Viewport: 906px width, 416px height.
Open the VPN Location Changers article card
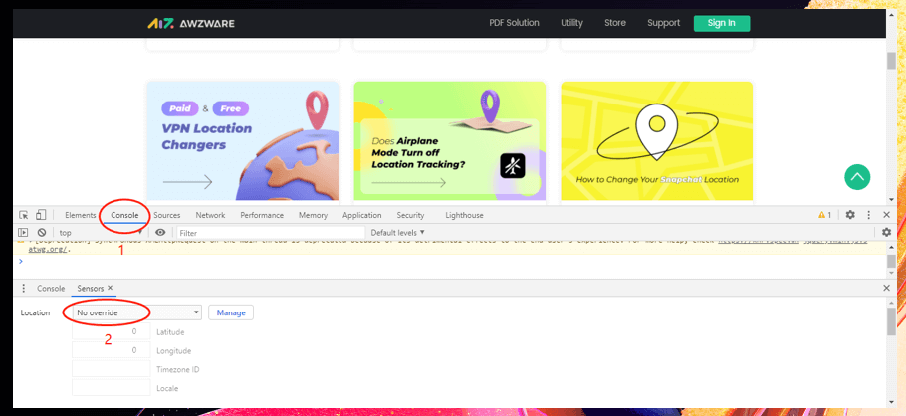click(243, 141)
